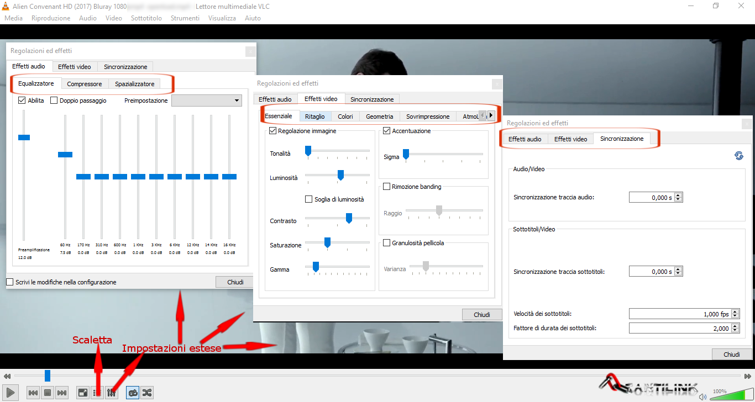This screenshot has width=755, height=402.
Task: Click the Velocità dei sottotitoli spin arrows
Action: [735, 314]
